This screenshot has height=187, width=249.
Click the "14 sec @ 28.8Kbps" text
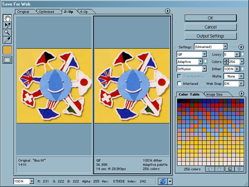click(111, 169)
